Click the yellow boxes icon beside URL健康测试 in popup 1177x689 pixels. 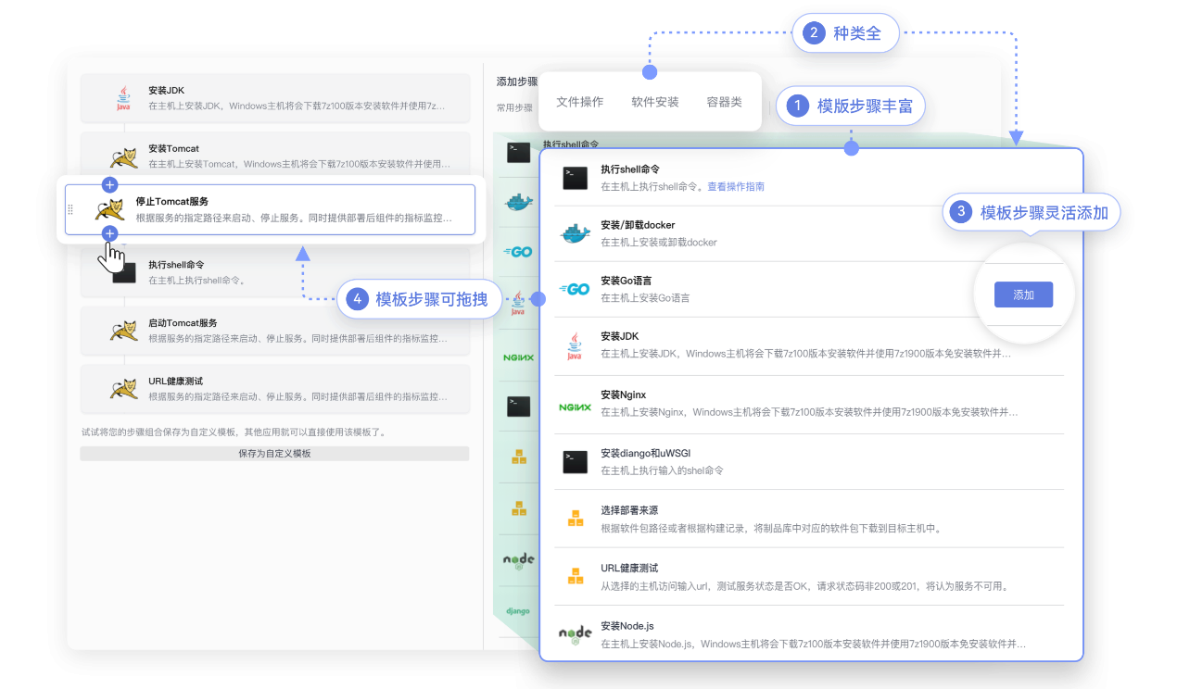[x=576, y=576]
